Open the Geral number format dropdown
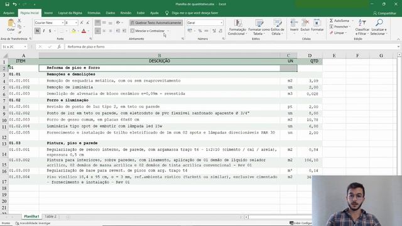 pos(222,23)
